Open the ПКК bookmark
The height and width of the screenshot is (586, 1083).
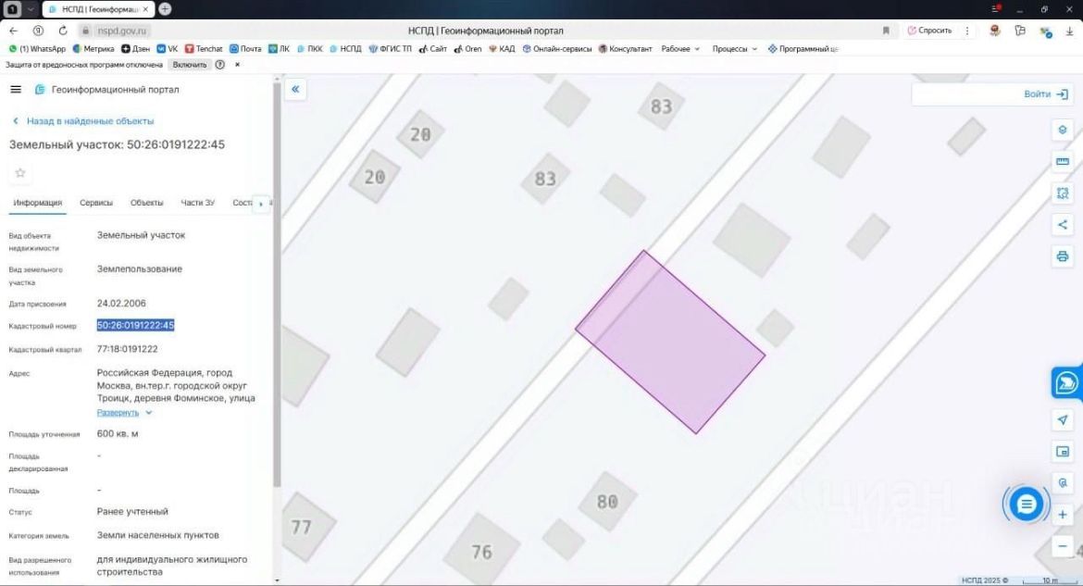(309, 49)
